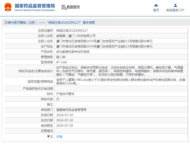Click the 变更情况 row label
Screen dimensions: 190x144
tap(47, 131)
